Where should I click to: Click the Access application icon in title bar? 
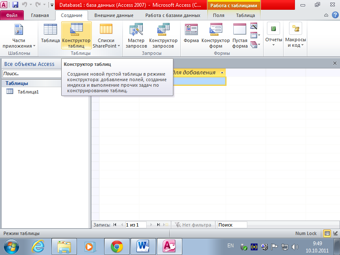4,5
